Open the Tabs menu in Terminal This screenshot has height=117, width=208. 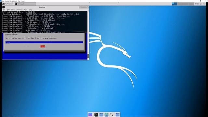coord(26,10)
